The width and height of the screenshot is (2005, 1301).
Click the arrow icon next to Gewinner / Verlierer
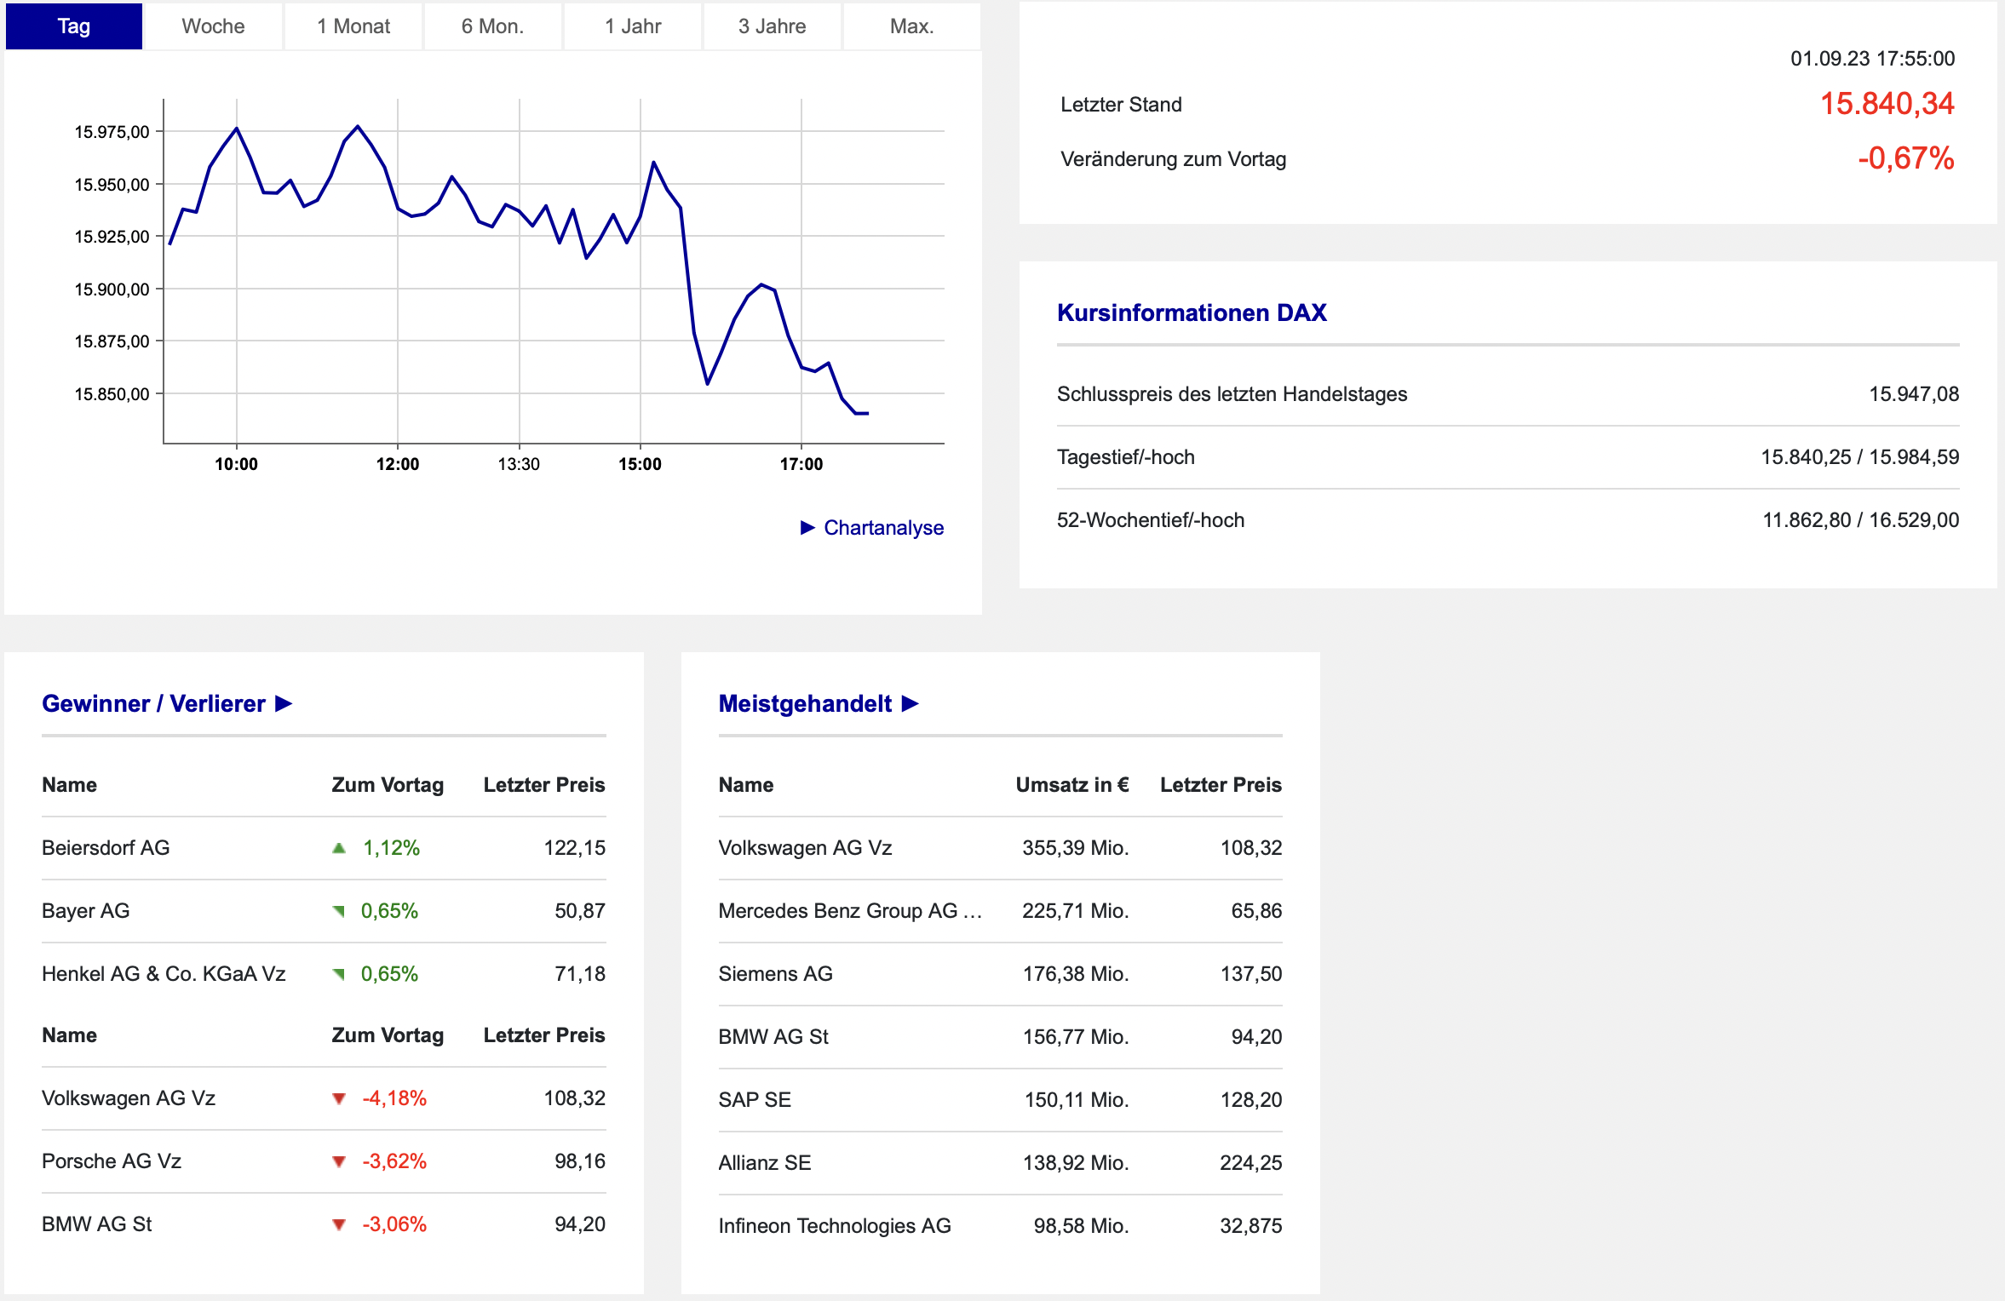[284, 703]
